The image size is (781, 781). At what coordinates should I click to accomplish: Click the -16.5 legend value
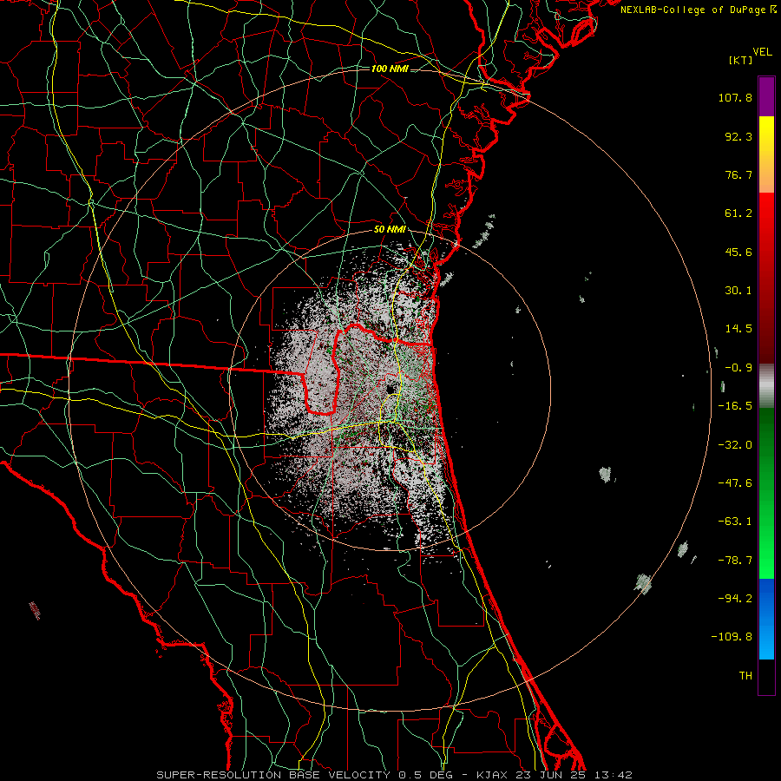pyautogui.click(x=735, y=406)
